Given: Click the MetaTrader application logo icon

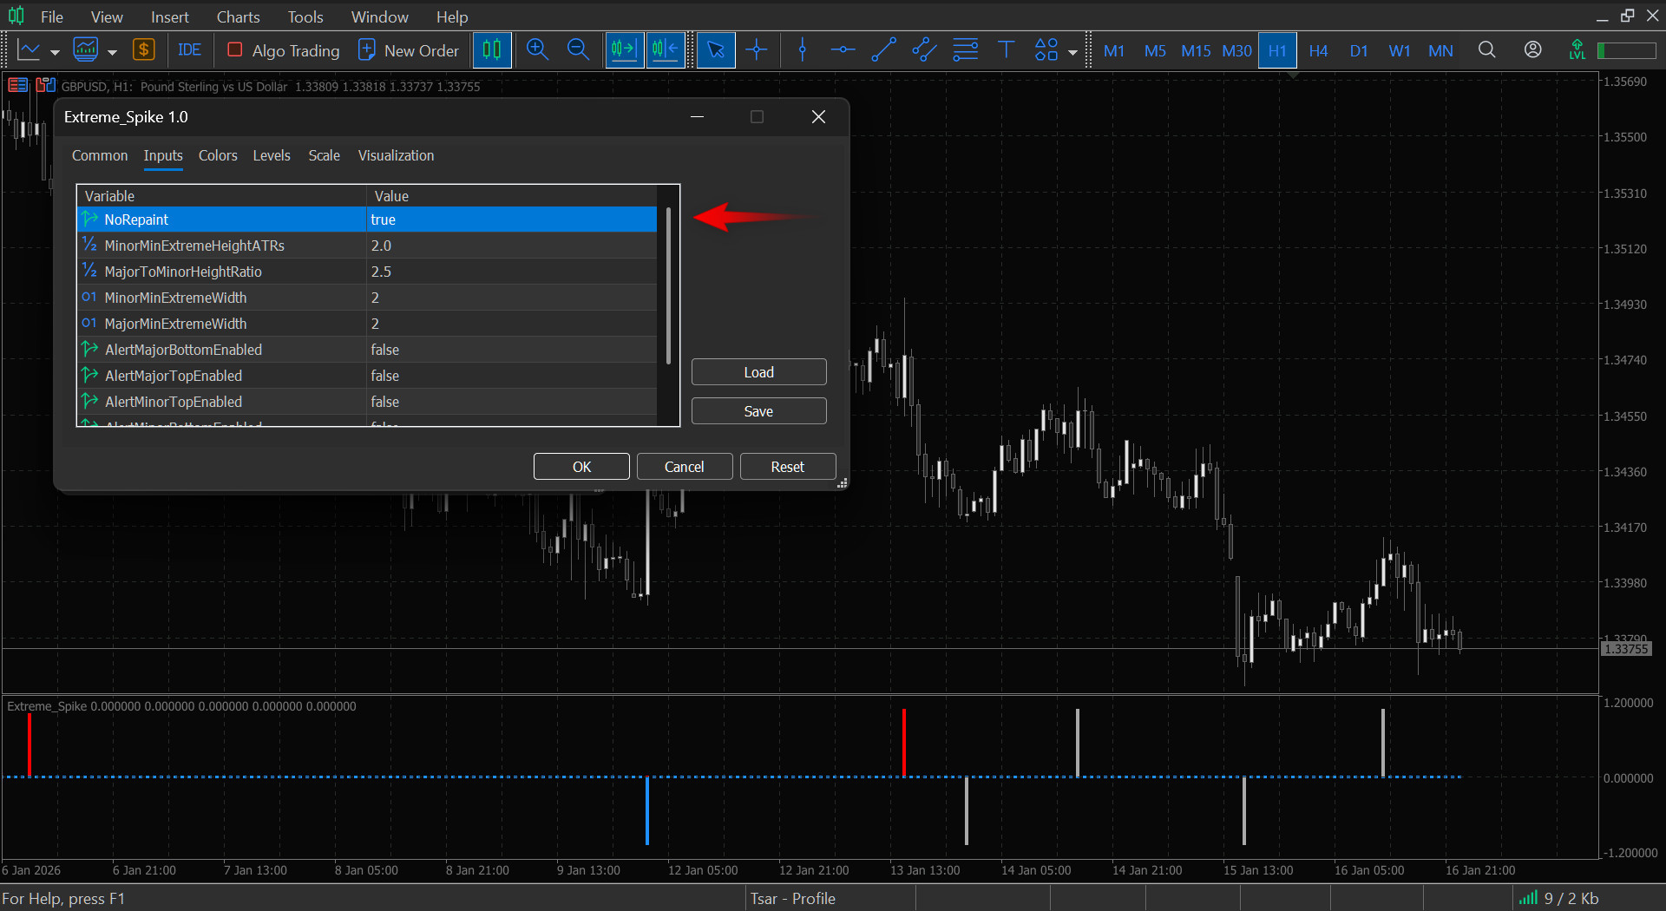Looking at the screenshot, I should (x=16, y=16).
